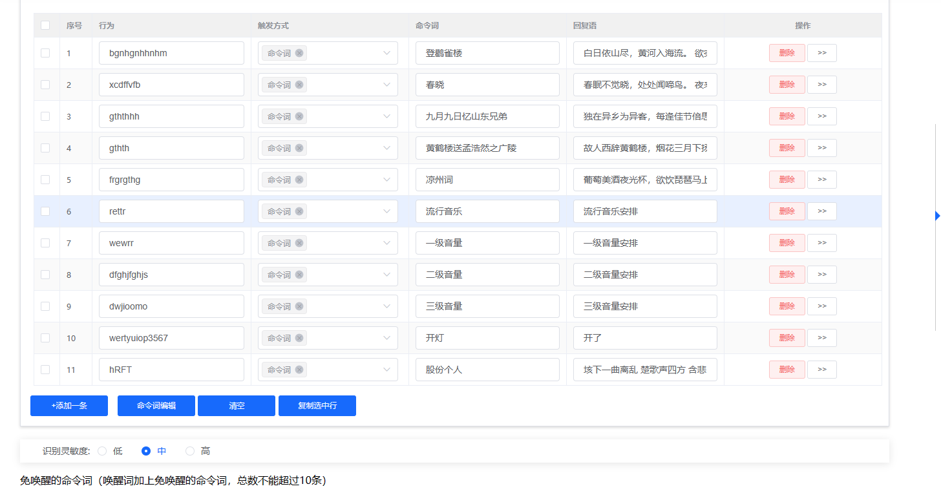
Task: Check the box for row 2 xcdffvfb
Action: coord(45,85)
